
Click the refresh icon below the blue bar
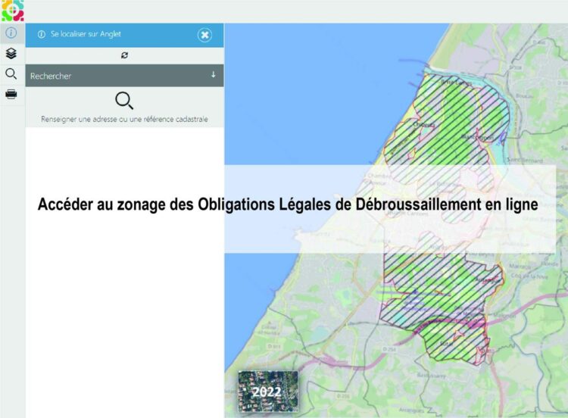point(124,55)
